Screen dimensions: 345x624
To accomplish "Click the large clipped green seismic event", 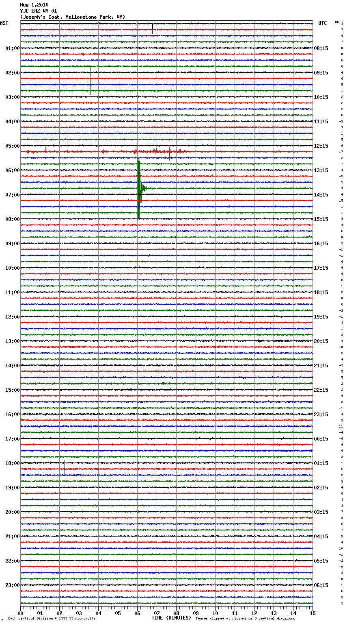I will [x=139, y=188].
